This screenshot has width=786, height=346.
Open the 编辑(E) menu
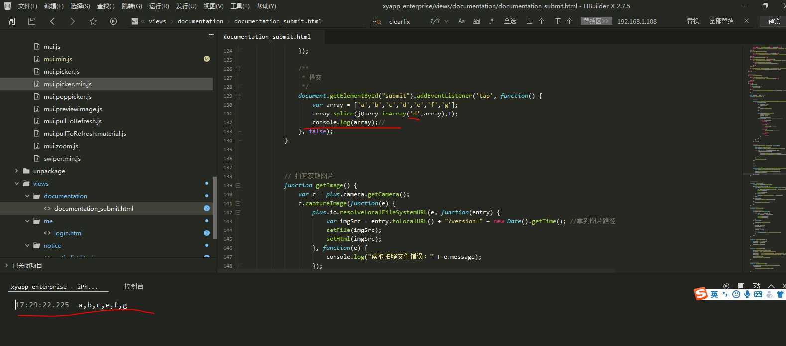tap(54, 6)
